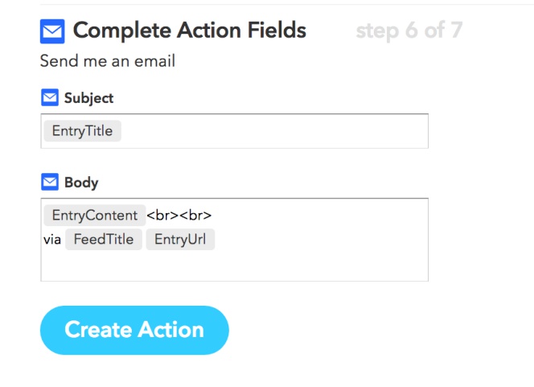Click empty area below via line in Body

coord(234,266)
